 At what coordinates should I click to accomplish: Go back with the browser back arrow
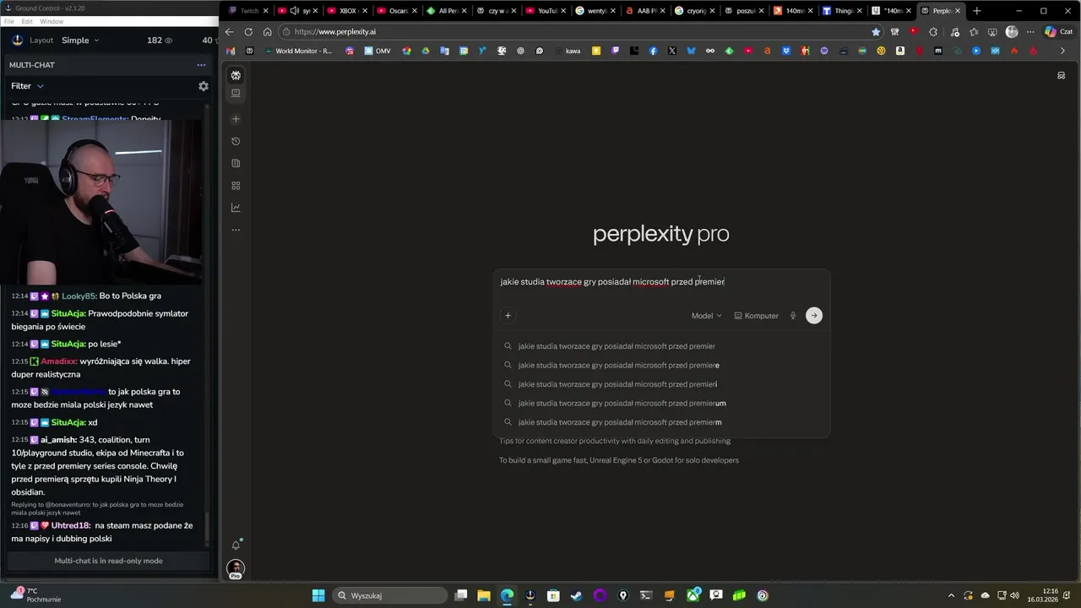click(x=229, y=32)
